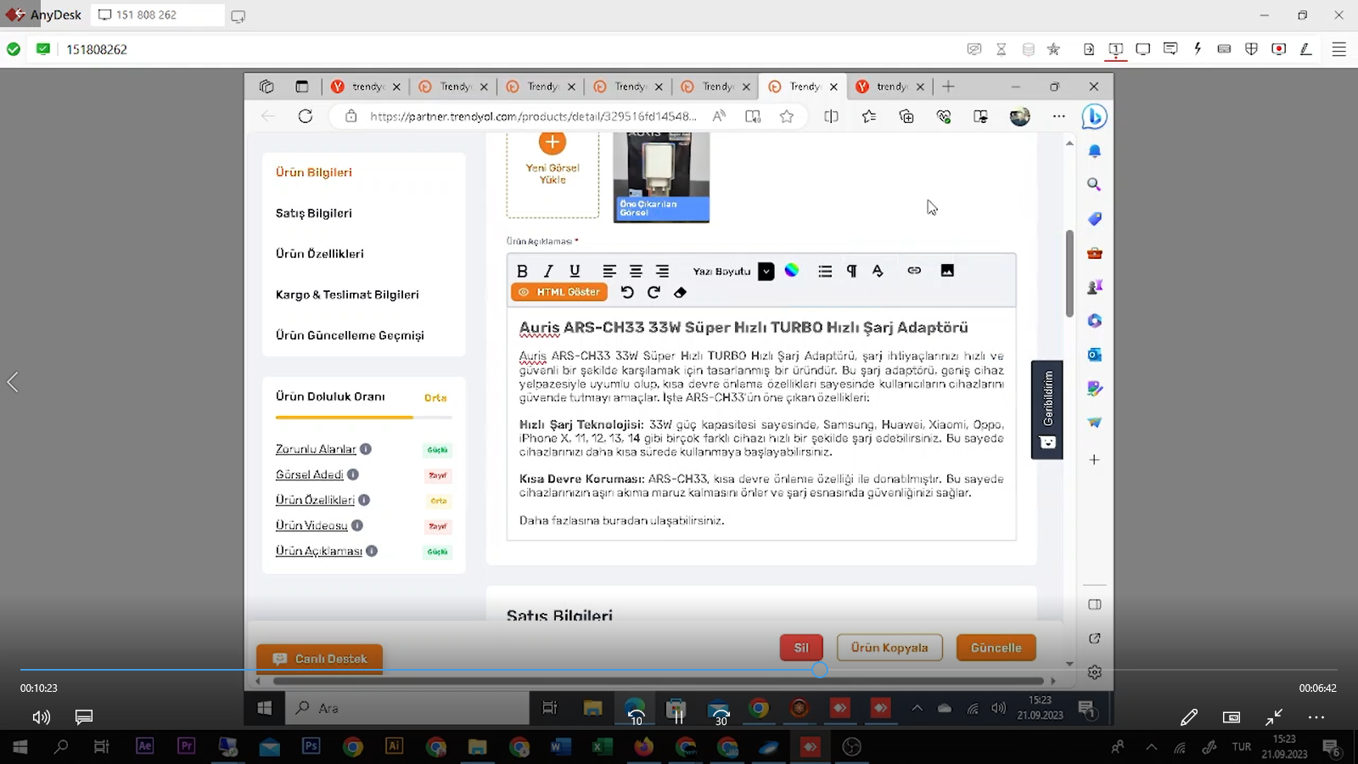The height and width of the screenshot is (764, 1358).
Task: Open the AnyDesk hamburger menu
Action: (x=1338, y=49)
